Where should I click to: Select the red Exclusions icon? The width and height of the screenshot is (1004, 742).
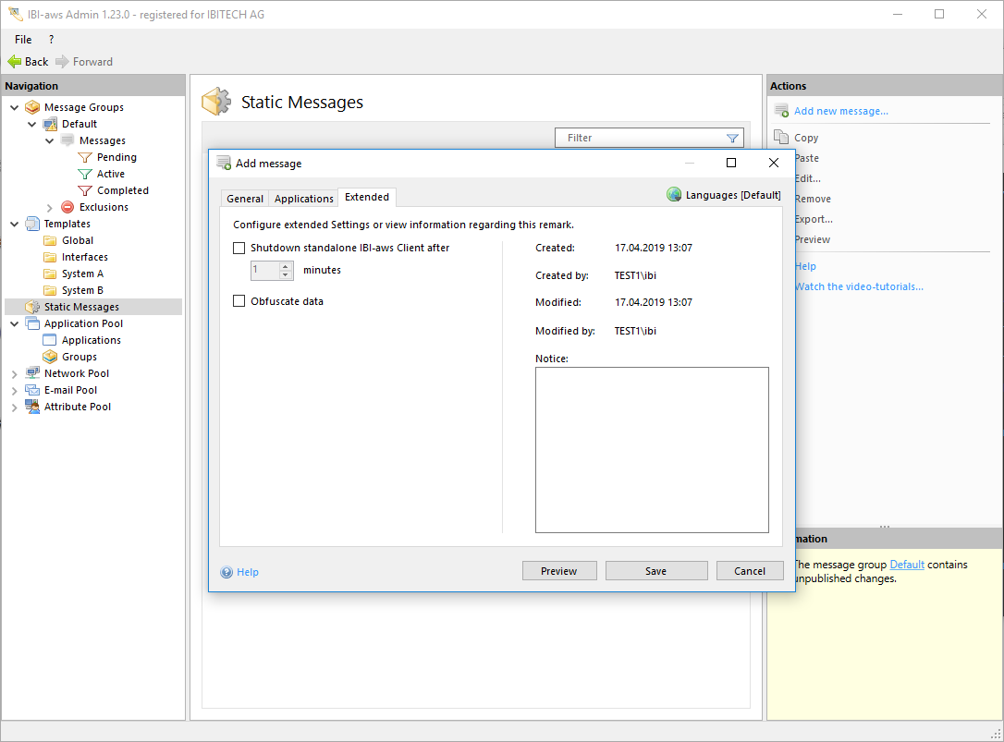tap(67, 207)
